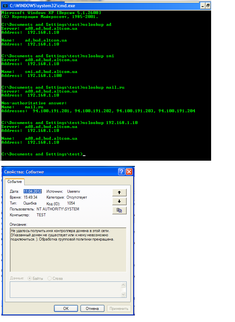Viewport: 235px width, 322px height.
Task: Show previous event with up arrow
Action: pos(119,192)
